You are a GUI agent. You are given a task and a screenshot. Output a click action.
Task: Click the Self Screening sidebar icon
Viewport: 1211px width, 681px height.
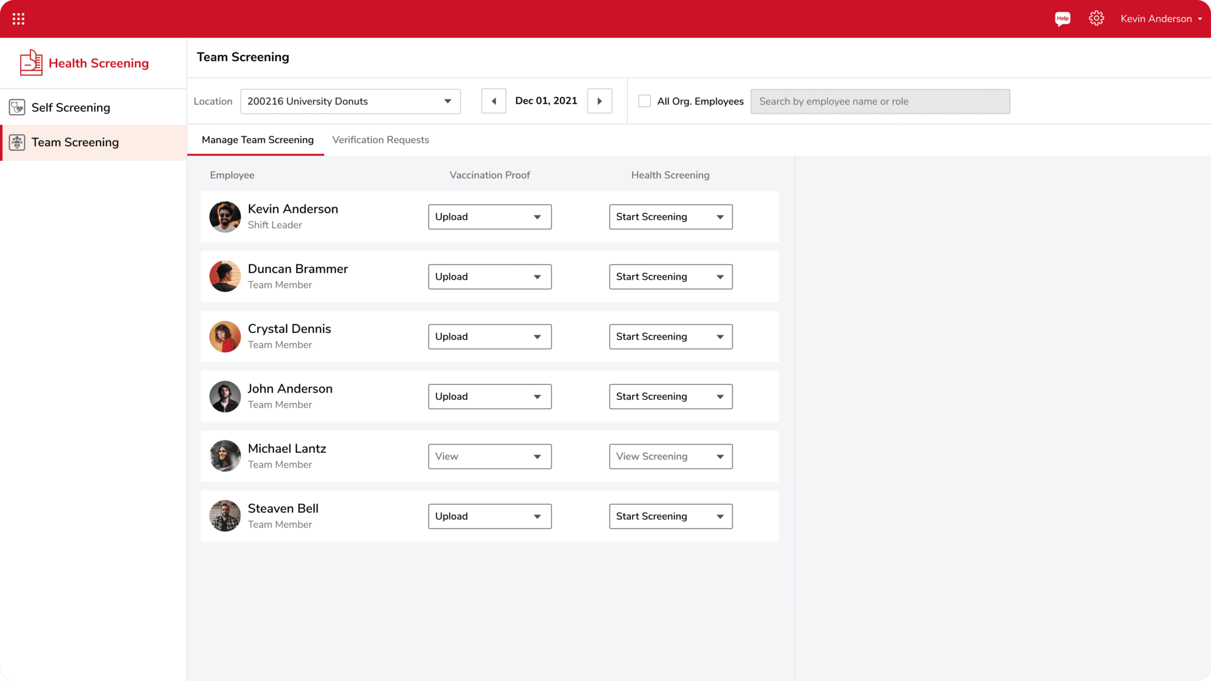tap(17, 108)
